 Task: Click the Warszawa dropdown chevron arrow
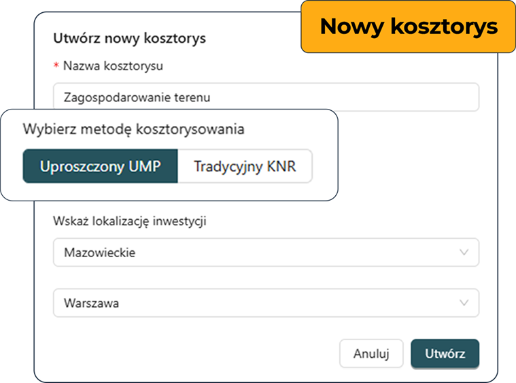(464, 303)
